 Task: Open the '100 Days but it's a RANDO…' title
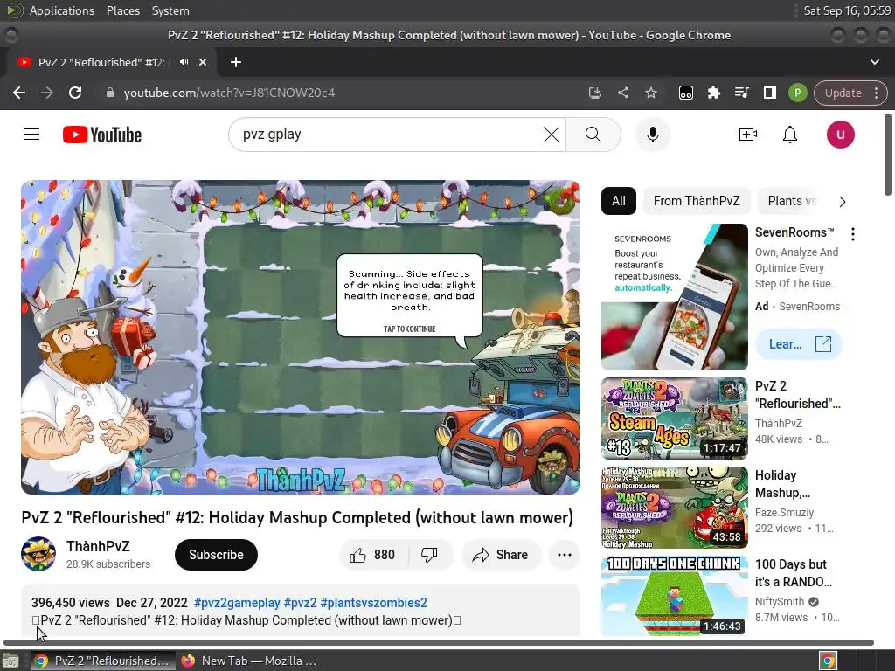pyautogui.click(x=794, y=573)
